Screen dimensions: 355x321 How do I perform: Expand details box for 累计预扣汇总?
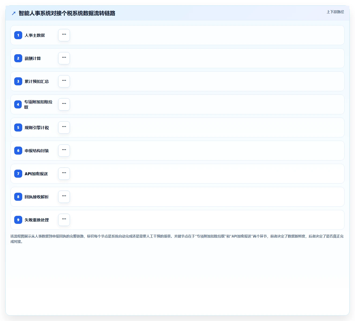tap(64, 81)
